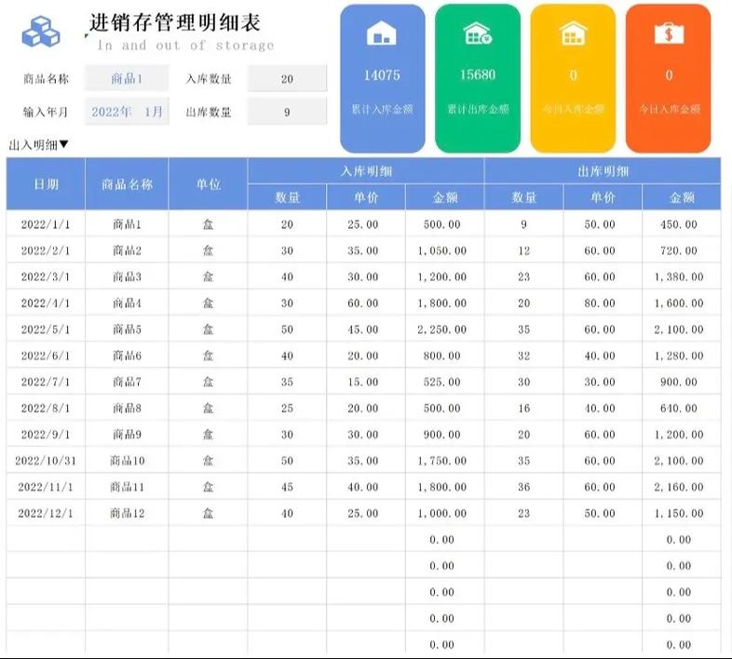Select the 输入年月 field showing 2022年 1月
This screenshot has height=659, width=732.
coord(127,112)
